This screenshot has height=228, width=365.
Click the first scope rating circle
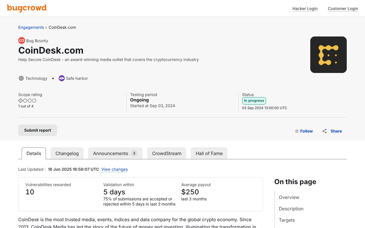point(20,101)
